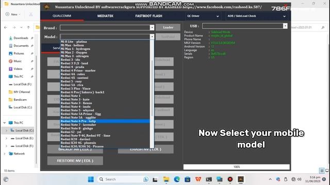Select Redmi Note 6 Pro - tulip

pyautogui.click(x=105, y=121)
